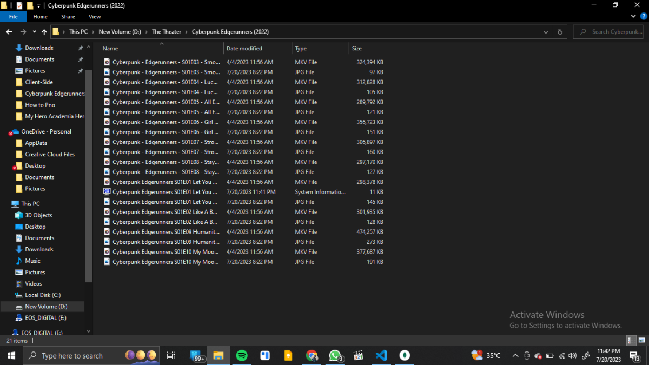The image size is (649, 365).
Task: Select the S01E03 MKV file's icon
Action: tap(107, 62)
